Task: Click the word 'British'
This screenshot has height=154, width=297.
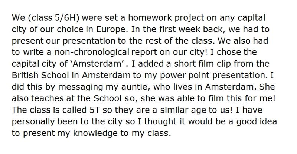Action: (25, 75)
